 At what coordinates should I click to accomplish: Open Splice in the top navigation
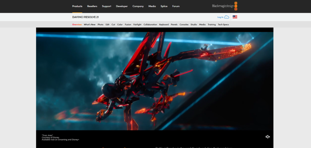(164, 6)
